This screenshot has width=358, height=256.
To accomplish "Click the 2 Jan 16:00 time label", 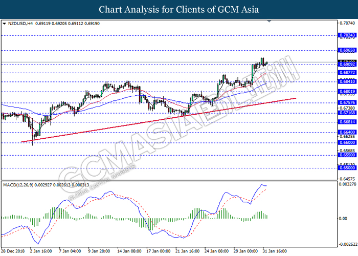I will point(41,251).
